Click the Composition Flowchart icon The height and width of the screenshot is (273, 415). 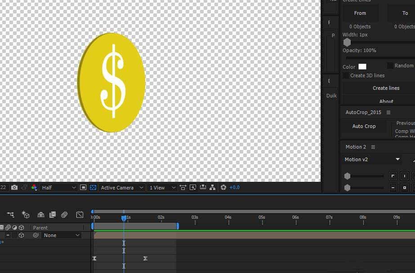10,215
